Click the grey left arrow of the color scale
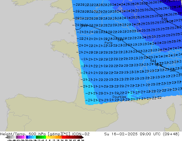Screen dimensions: 182x141 (x=6, y=137)
